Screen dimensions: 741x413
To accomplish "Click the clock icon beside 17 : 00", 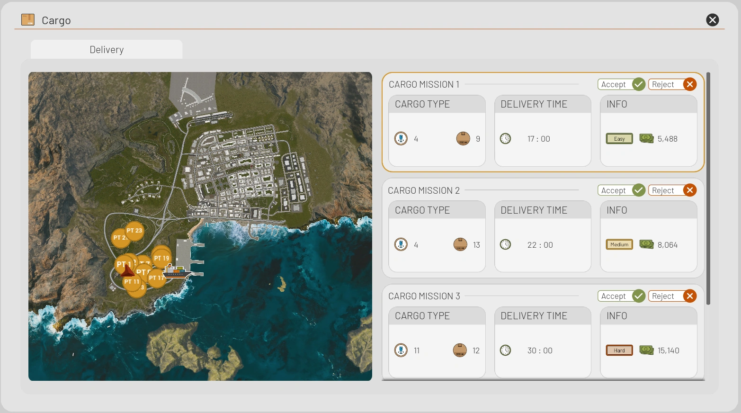I will pyautogui.click(x=506, y=139).
